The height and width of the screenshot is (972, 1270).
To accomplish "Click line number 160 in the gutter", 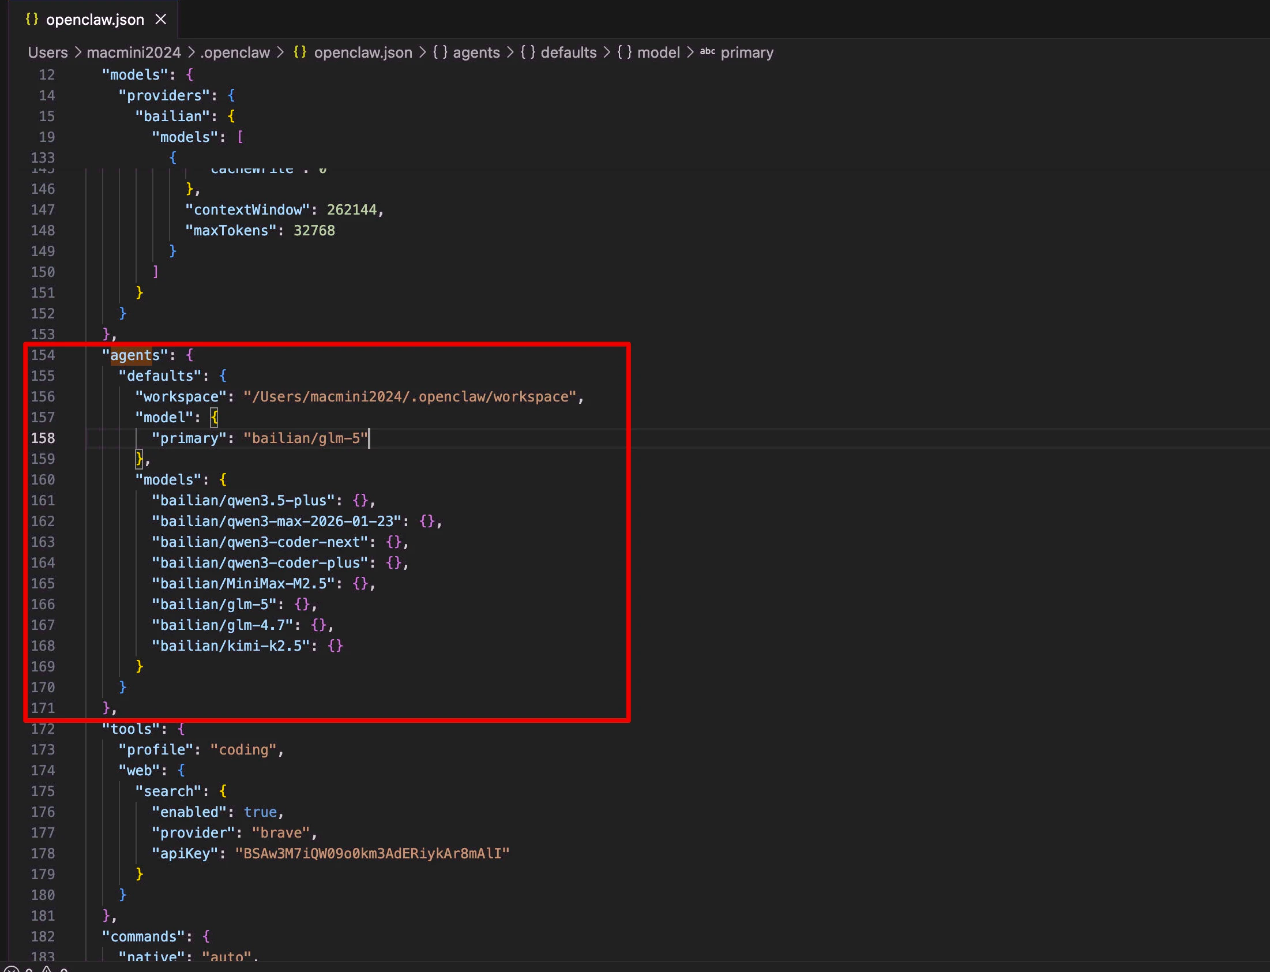I will click(x=43, y=479).
